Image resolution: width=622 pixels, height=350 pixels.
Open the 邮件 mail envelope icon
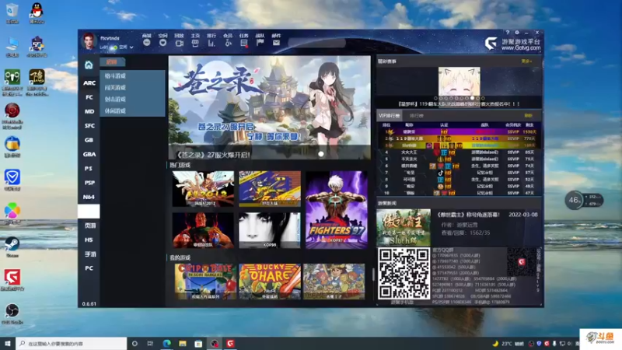276,43
